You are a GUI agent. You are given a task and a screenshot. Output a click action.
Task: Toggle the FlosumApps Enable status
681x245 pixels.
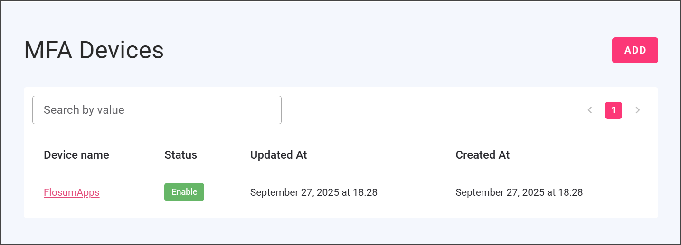(184, 192)
